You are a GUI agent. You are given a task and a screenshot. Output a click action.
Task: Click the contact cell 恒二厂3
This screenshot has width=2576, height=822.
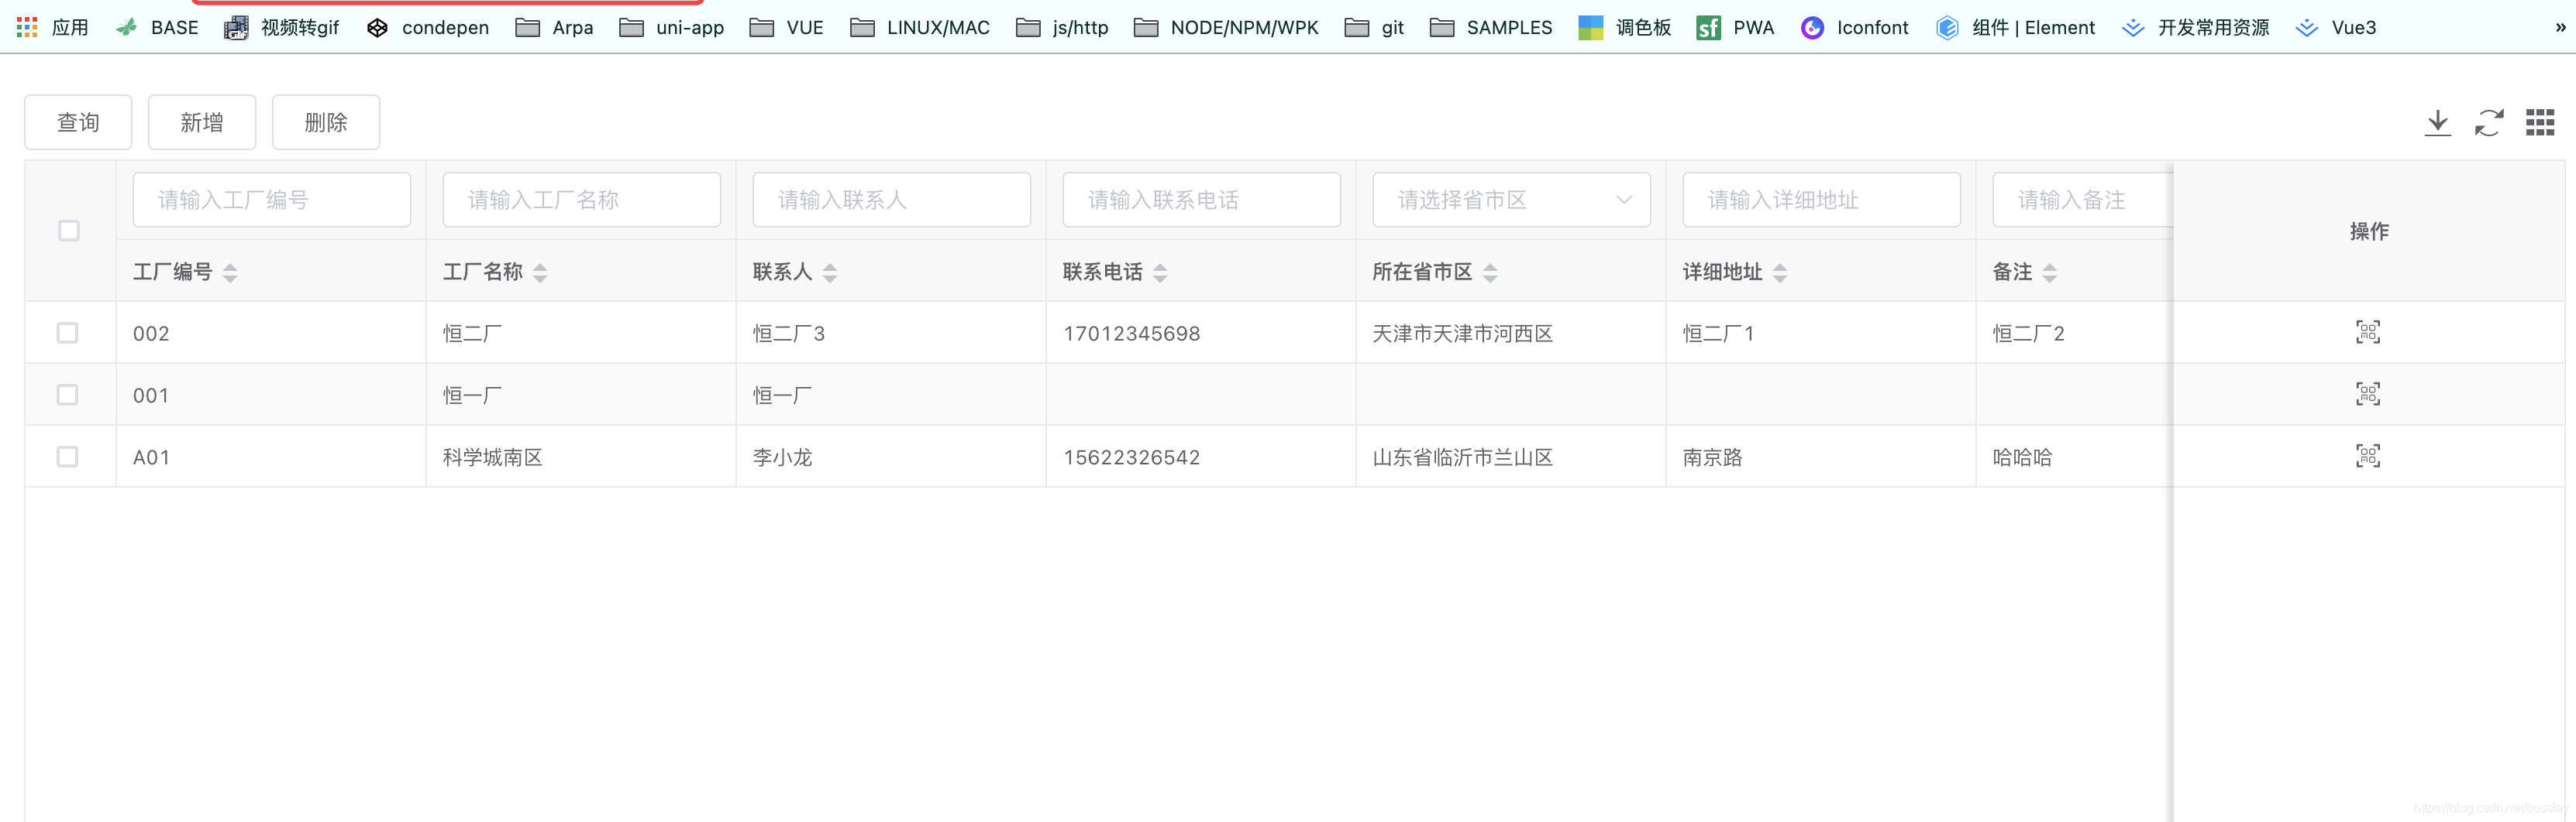(x=789, y=334)
